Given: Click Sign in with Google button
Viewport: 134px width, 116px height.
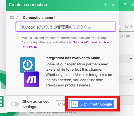Looking at the screenshot, I should point(92,104).
